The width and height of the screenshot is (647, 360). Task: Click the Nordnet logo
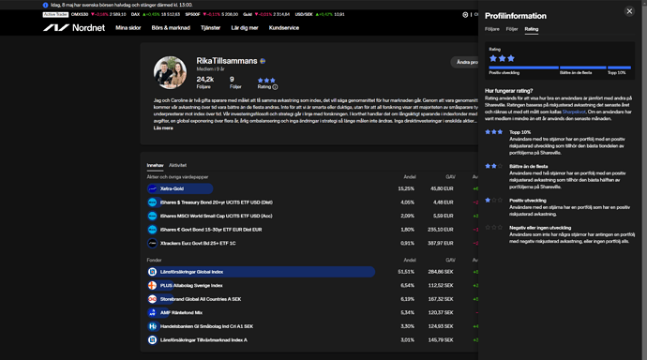(x=74, y=27)
